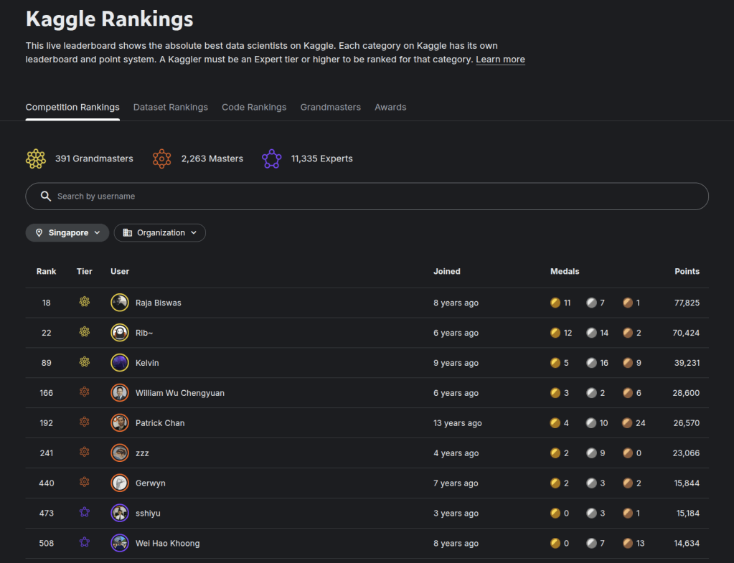
Task: Click Raja Biswas's grandmaster tier icon
Action: click(85, 303)
